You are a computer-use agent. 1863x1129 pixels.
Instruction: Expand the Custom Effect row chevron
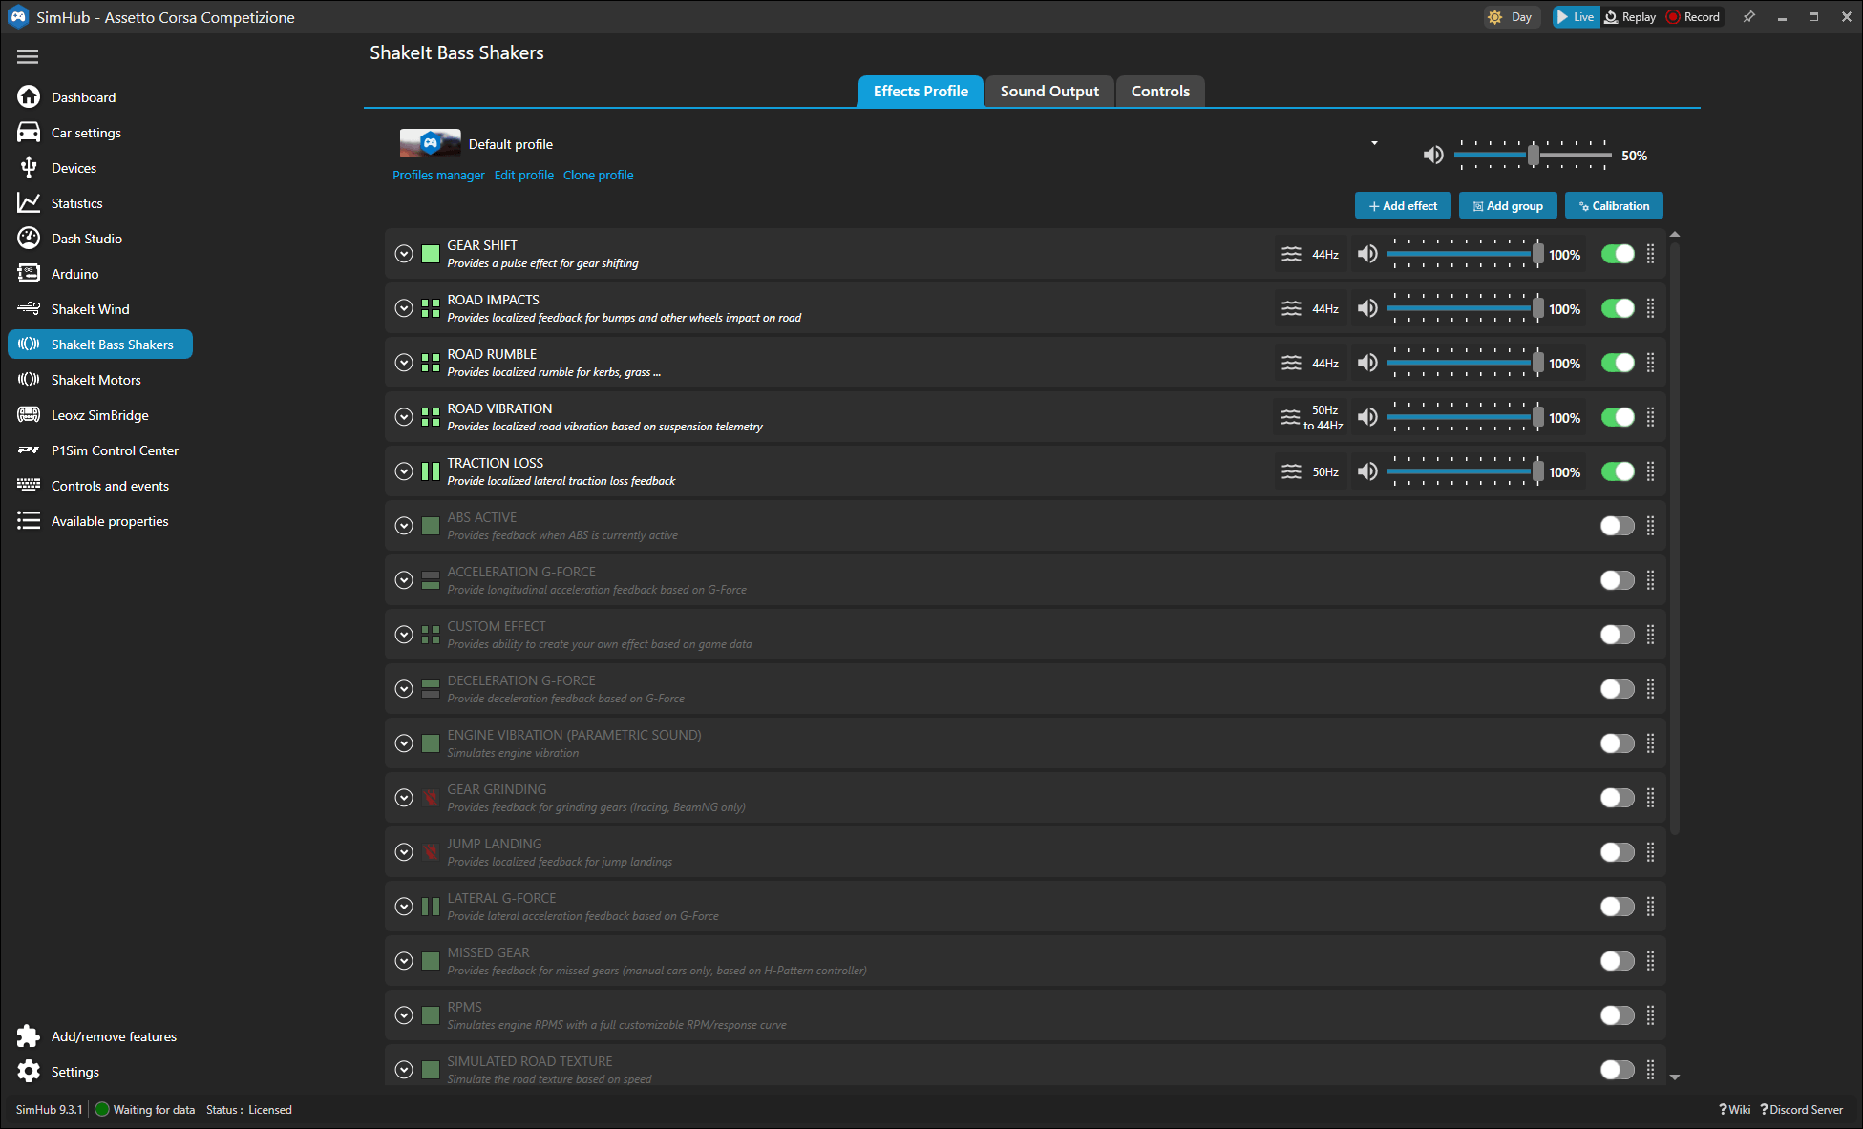pos(404,635)
